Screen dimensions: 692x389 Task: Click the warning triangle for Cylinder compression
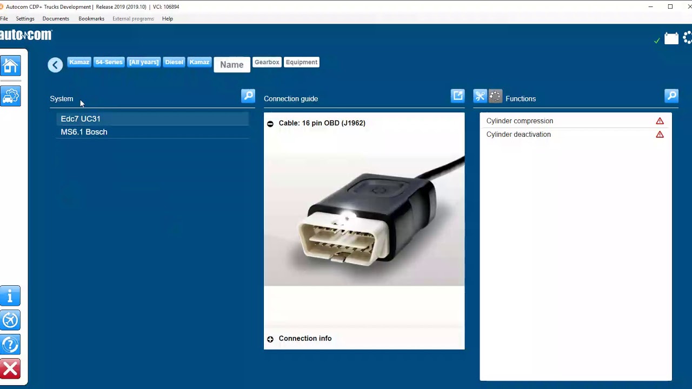660,121
